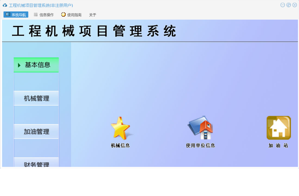Select the 机械管理 sidebar section
299x196 pixels.
[x=36, y=98]
